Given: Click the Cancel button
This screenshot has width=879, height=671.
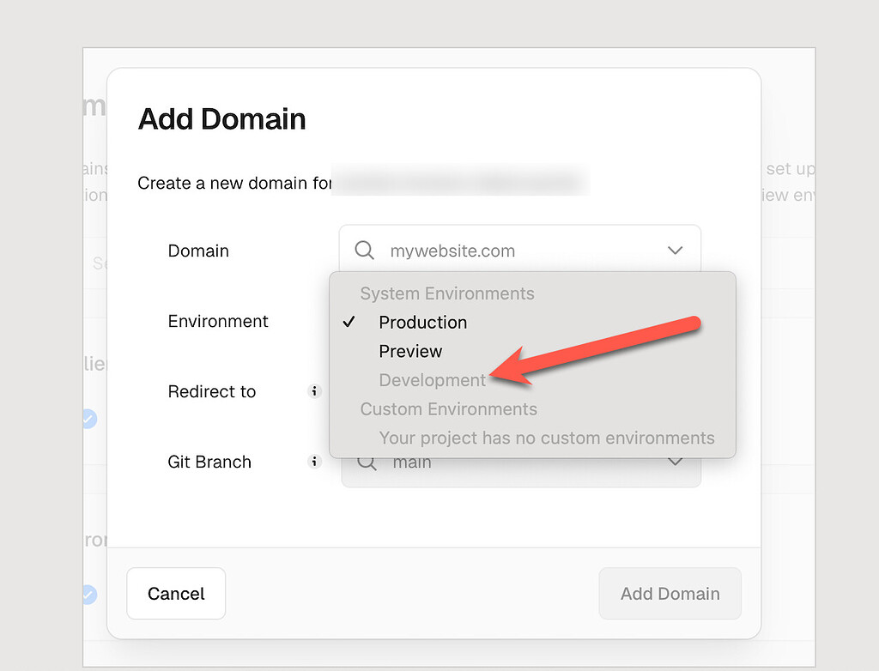Looking at the screenshot, I should (x=175, y=593).
